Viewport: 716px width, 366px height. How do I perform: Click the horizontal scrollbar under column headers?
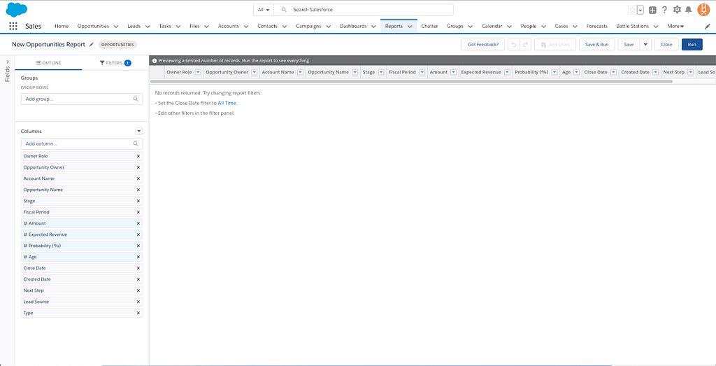coord(413,81)
